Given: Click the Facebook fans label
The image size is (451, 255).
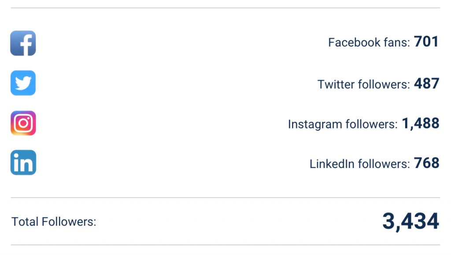Looking at the screenshot, I should [x=369, y=43].
